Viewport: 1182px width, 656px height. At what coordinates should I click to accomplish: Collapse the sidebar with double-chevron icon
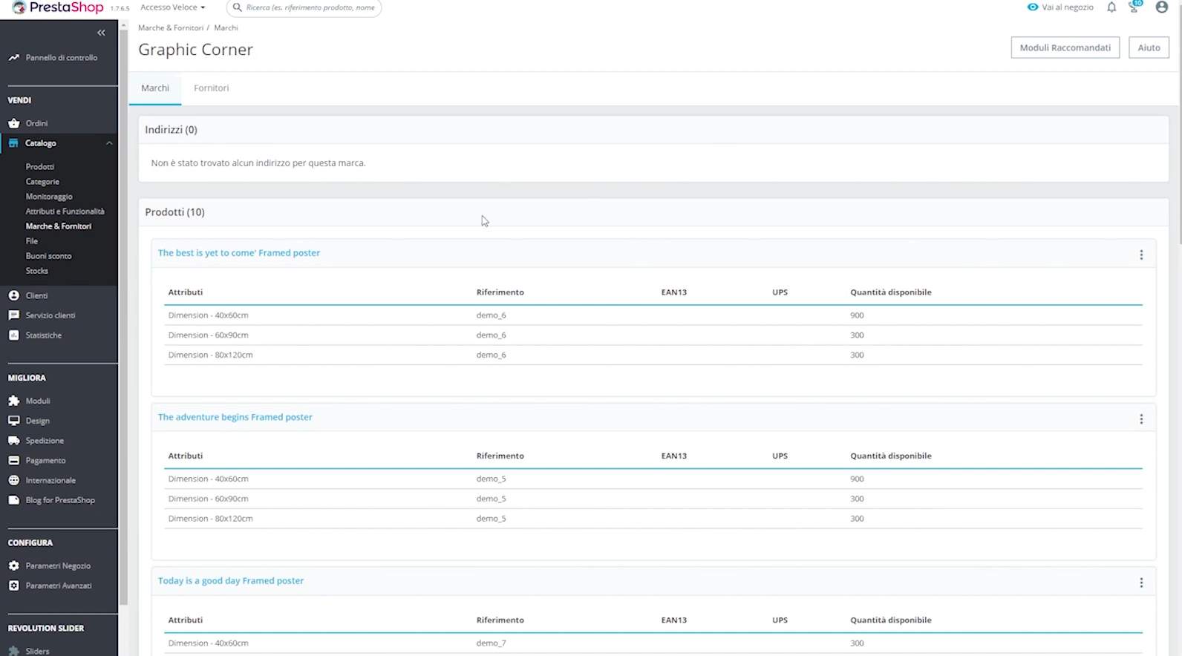click(x=101, y=33)
